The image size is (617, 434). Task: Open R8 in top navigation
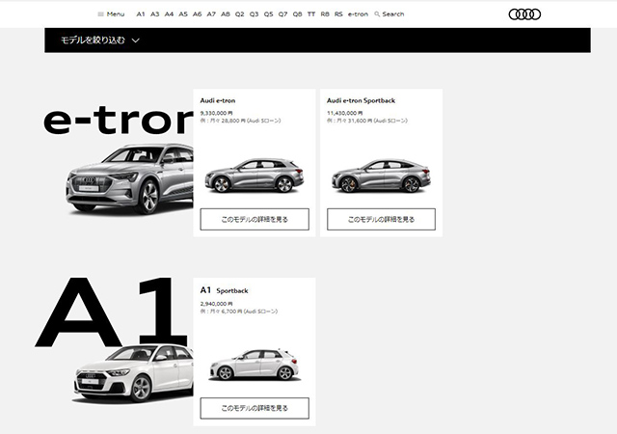click(x=325, y=14)
